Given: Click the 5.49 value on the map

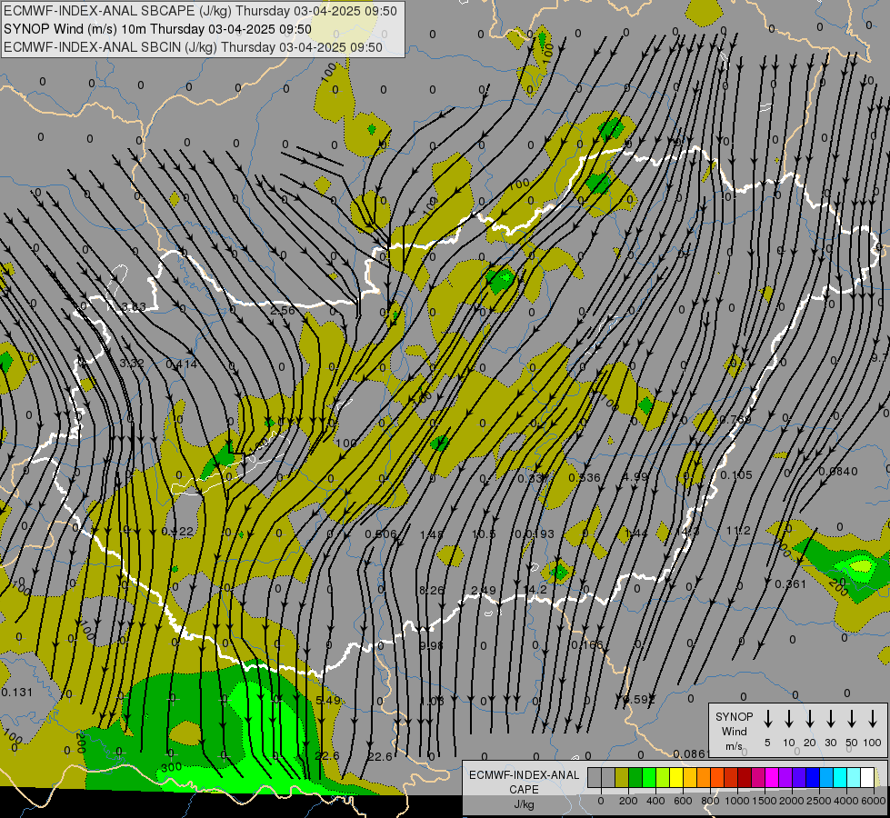Looking at the screenshot, I should pos(328,700).
